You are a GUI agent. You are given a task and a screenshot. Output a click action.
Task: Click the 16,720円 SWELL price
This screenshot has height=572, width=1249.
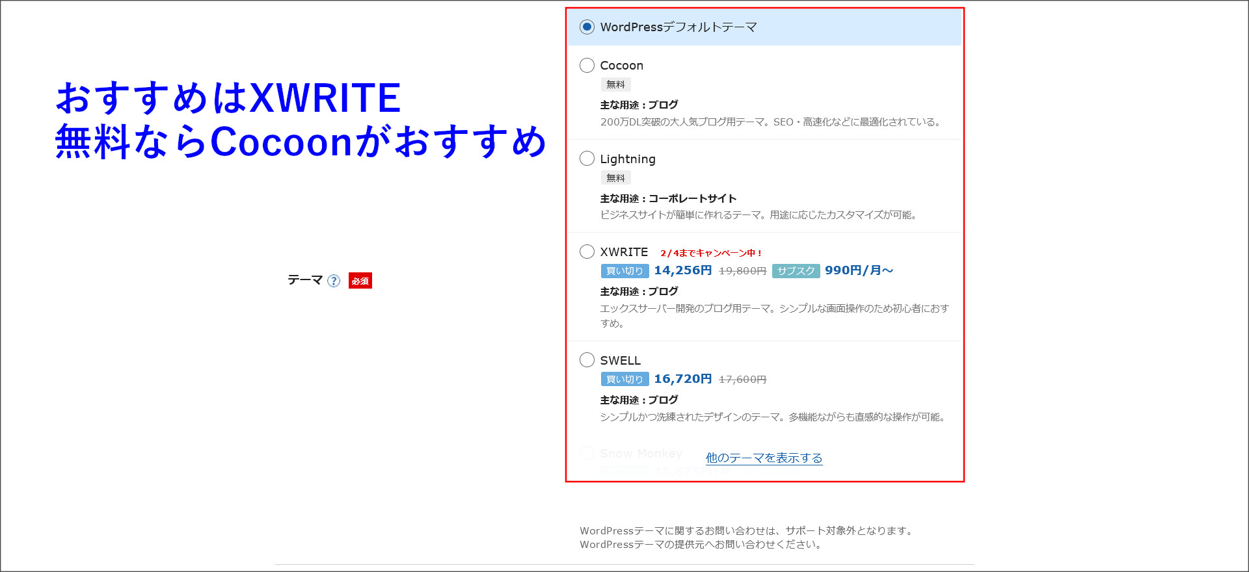pos(683,379)
